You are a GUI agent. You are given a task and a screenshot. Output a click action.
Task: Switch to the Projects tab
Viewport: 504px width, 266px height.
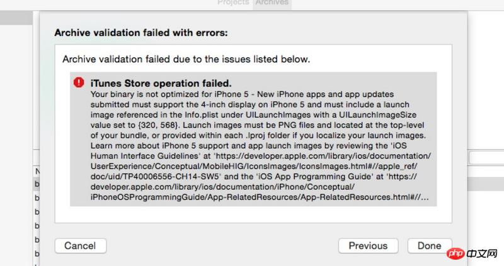[x=233, y=3]
